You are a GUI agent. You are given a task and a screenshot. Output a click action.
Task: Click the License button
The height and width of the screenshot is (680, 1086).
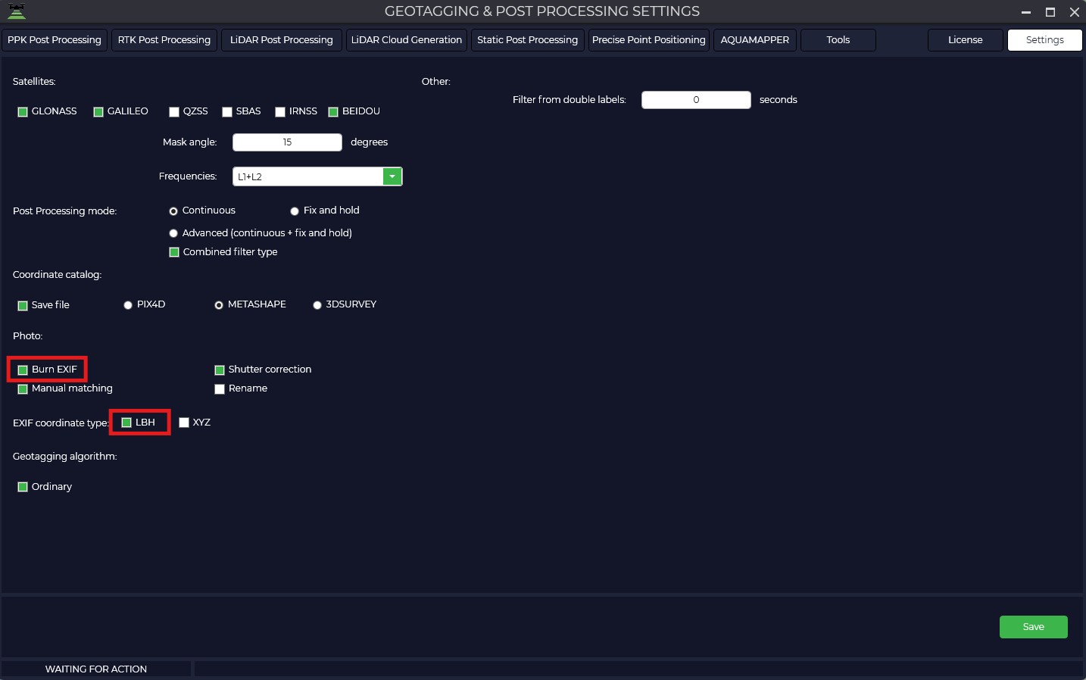pyautogui.click(x=966, y=40)
